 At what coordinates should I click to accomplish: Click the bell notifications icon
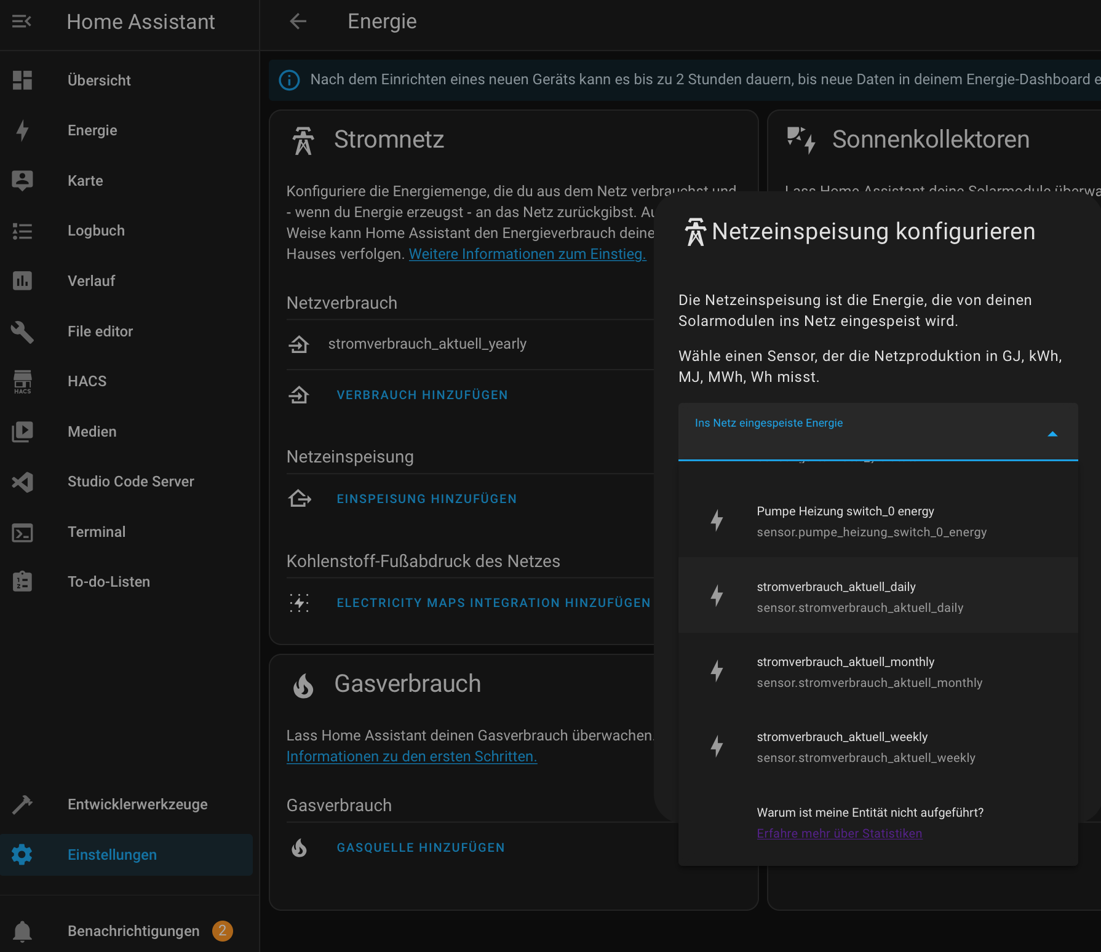[22, 931]
